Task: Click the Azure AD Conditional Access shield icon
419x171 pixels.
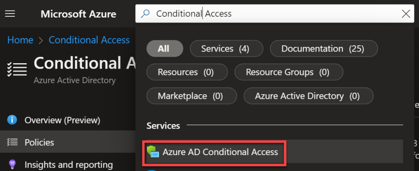Action: pyautogui.click(x=153, y=152)
